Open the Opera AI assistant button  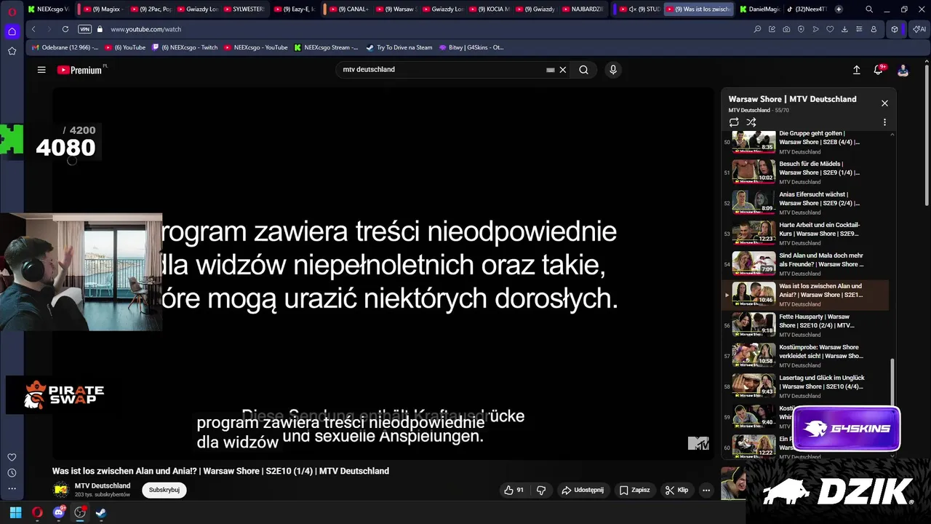(919, 29)
